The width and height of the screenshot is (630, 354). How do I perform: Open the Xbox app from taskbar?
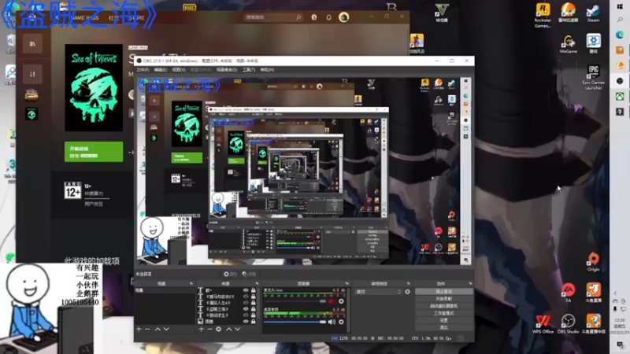pos(620,96)
